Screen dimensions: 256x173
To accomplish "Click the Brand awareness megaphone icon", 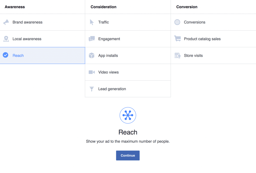I will pos(6,22).
